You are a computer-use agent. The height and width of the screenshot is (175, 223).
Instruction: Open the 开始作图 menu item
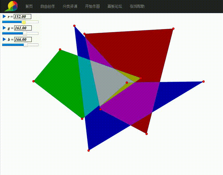tap(92, 6)
